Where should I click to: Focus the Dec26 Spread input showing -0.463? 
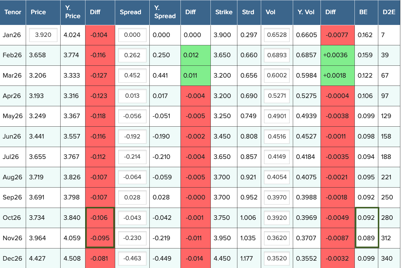coord(132,258)
